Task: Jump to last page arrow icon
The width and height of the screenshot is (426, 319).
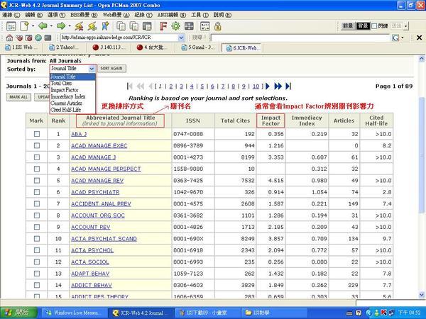Action: pyautogui.click(x=288, y=86)
